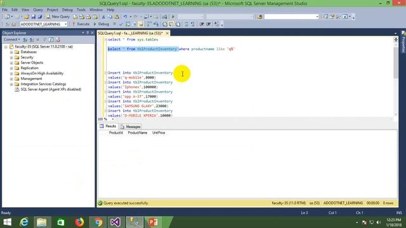Expand the Management folder

11,79
